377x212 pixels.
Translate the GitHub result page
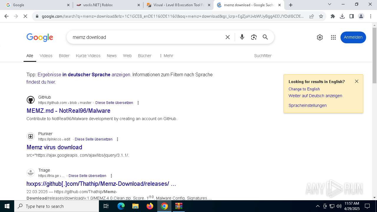[x=114, y=103]
